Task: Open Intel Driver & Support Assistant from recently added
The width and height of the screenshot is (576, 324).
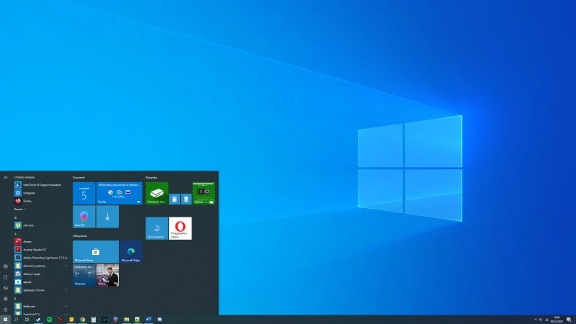Action: (x=41, y=185)
